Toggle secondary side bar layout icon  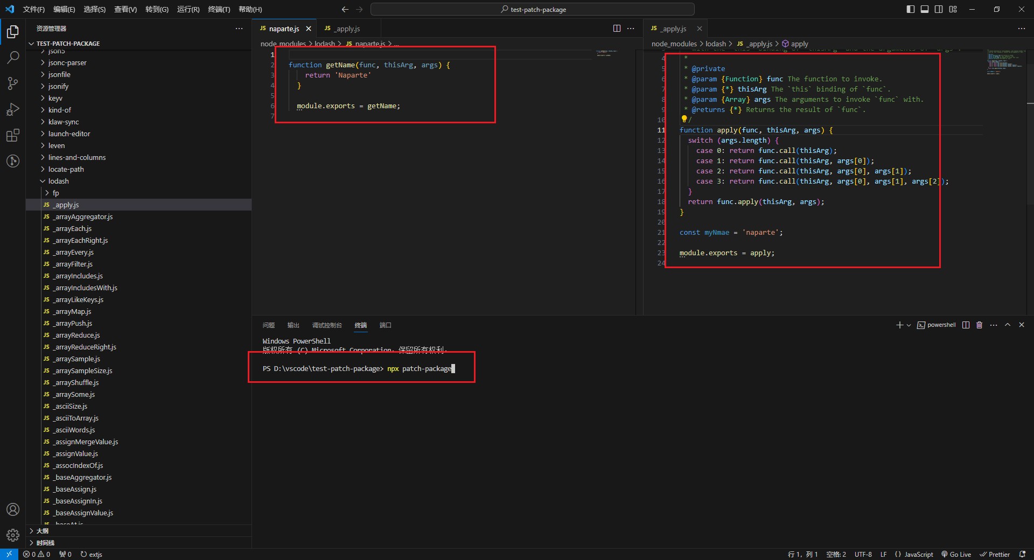pyautogui.click(x=939, y=9)
